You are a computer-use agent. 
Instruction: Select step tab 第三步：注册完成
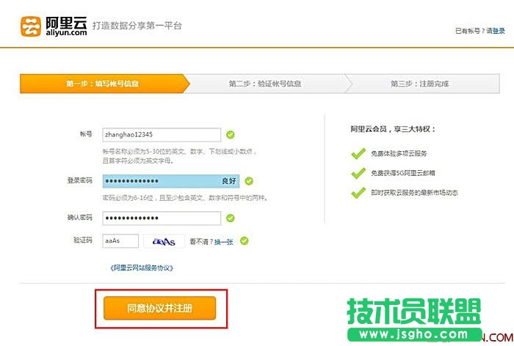tap(419, 84)
